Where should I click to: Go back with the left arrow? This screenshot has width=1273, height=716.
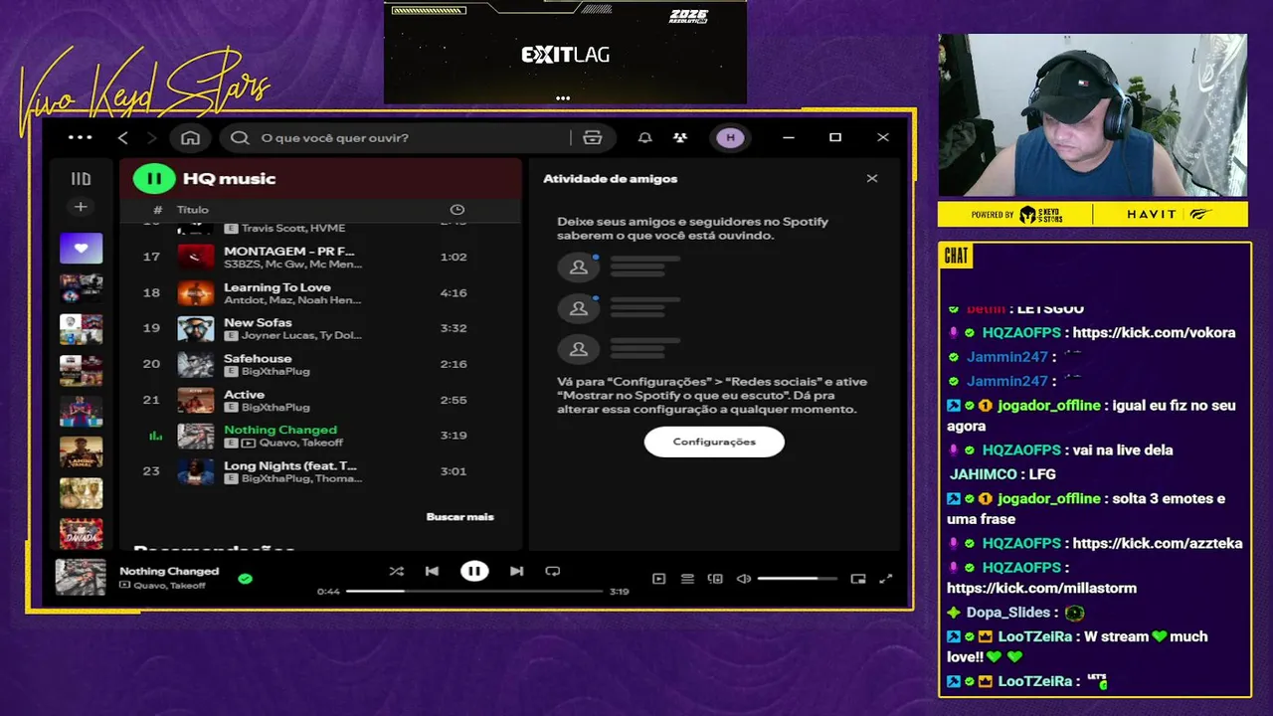[x=122, y=138]
